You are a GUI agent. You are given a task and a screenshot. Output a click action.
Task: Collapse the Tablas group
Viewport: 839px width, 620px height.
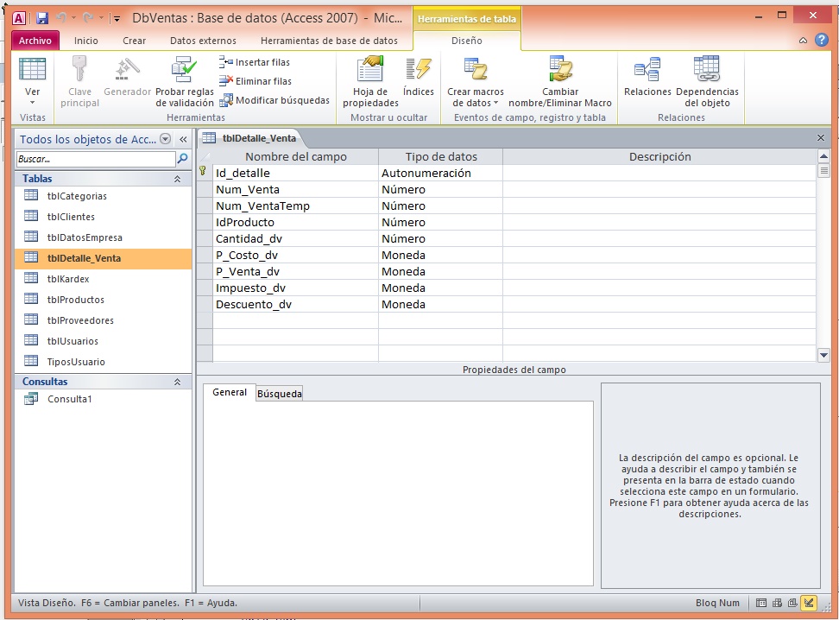(x=177, y=179)
